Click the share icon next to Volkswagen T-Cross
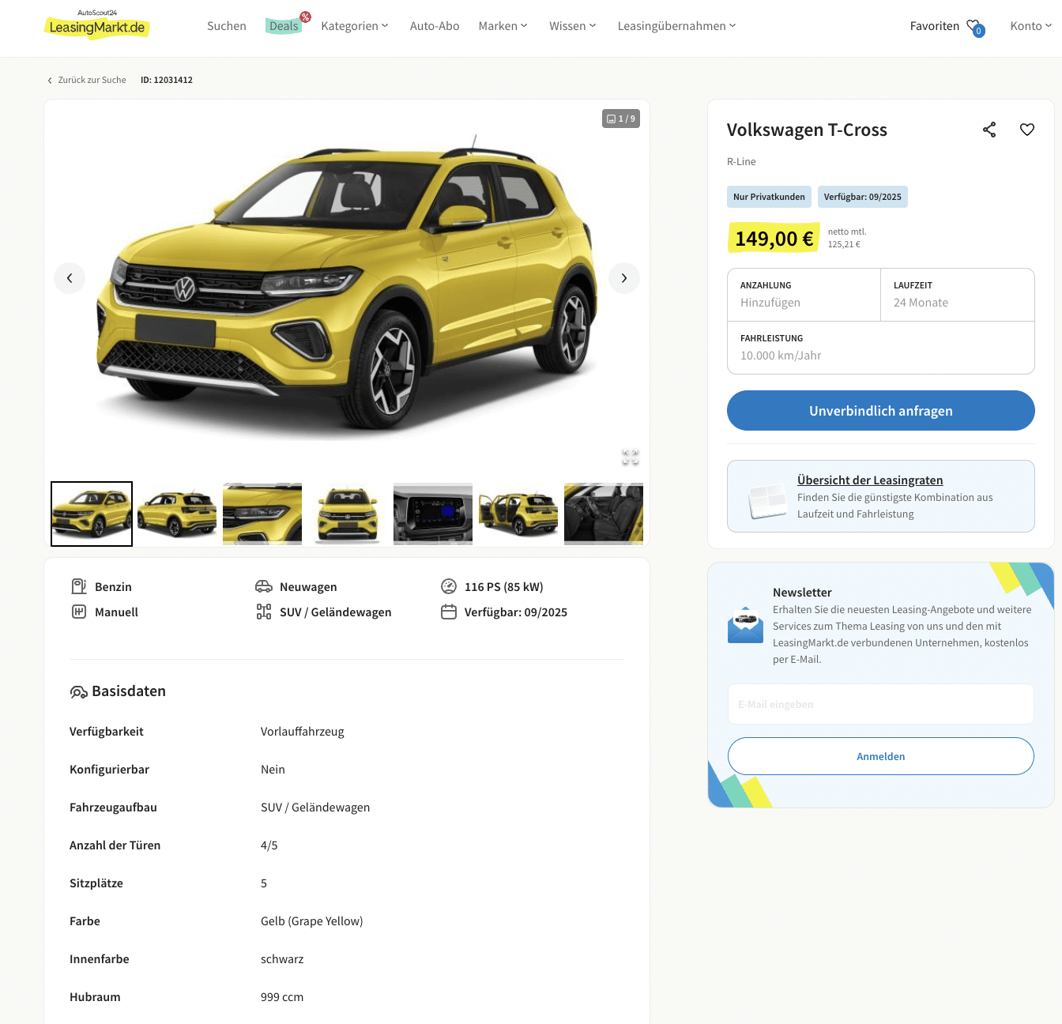Image resolution: width=1062 pixels, height=1024 pixels. click(989, 130)
